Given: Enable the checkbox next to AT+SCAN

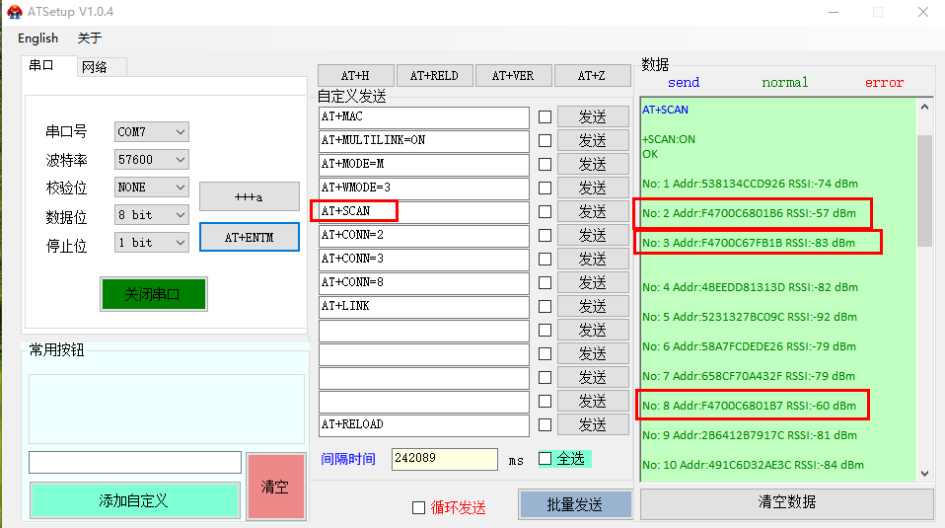Looking at the screenshot, I should [545, 211].
